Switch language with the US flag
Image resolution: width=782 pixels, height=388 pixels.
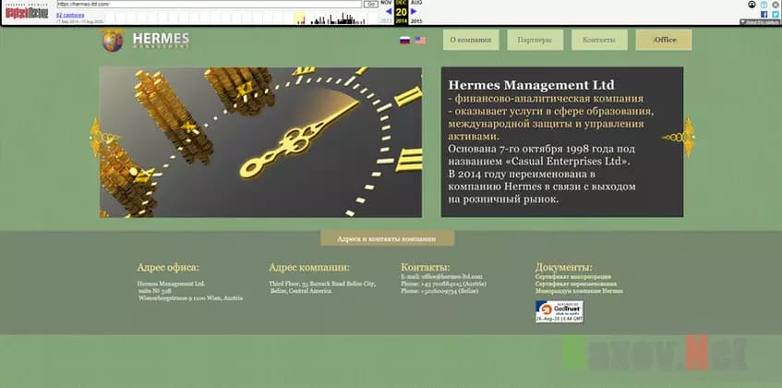click(420, 41)
